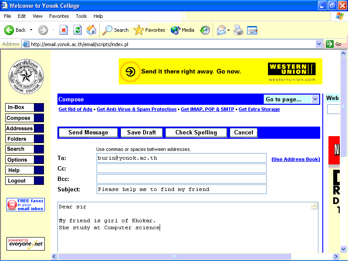This screenshot has height=261, width=348.
Task: Click into the Cc input field
Action: (181, 168)
